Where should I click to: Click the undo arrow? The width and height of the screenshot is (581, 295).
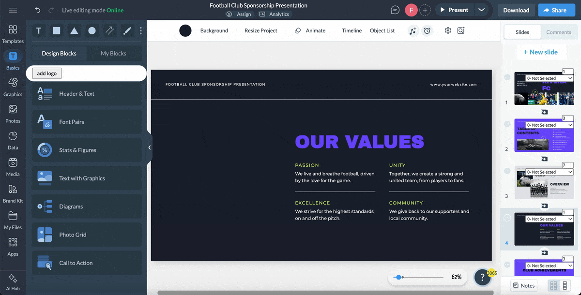[x=38, y=10]
